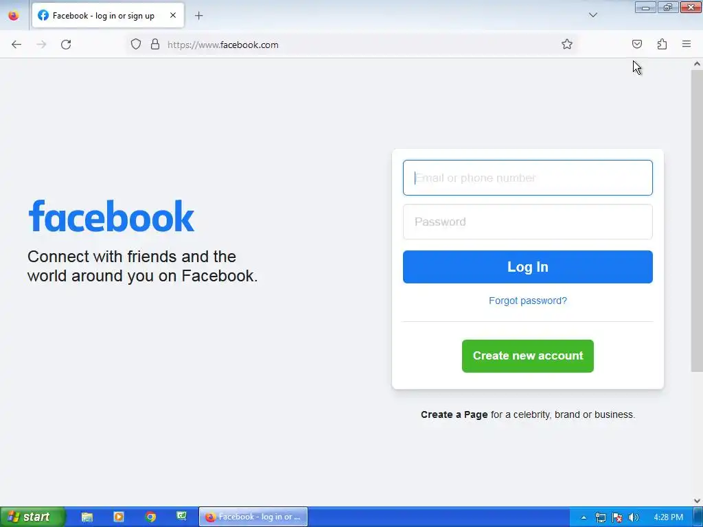The image size is (703, 527).
Task: Expand the list all tabs chevron
Action: pos(592,15)
